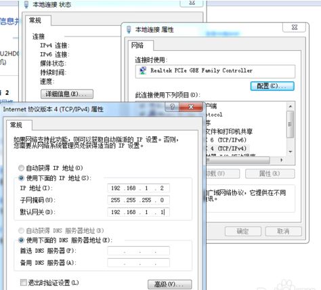Click 配置(C)... button in 本地连接 属性
321x290 pixels.
(272, 86)
